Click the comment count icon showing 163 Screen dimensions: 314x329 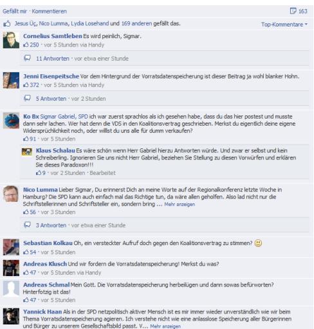click(x=293, y=11)
